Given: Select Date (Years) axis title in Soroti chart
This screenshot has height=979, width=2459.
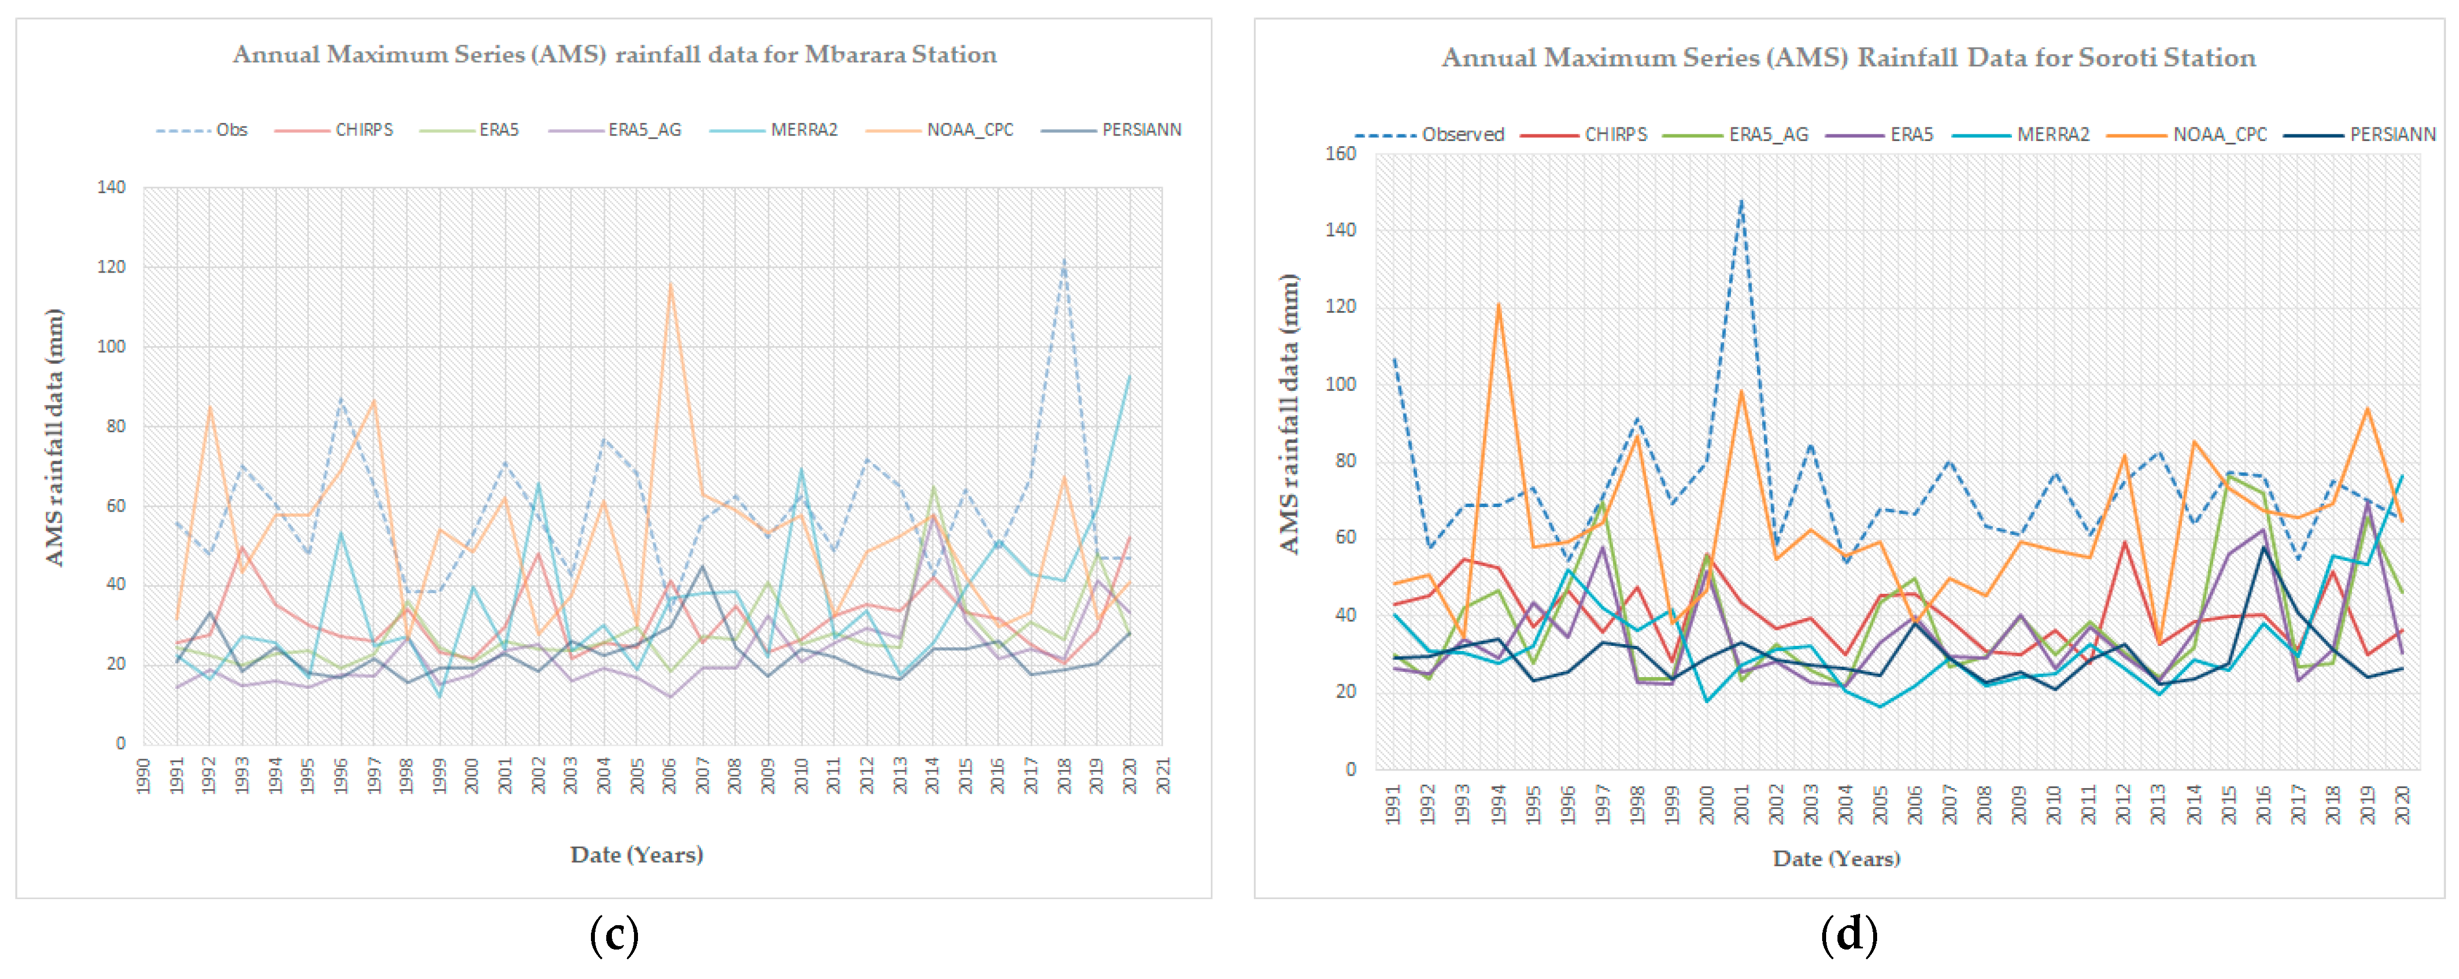Looking at the screenshot, I should 1836,859.
